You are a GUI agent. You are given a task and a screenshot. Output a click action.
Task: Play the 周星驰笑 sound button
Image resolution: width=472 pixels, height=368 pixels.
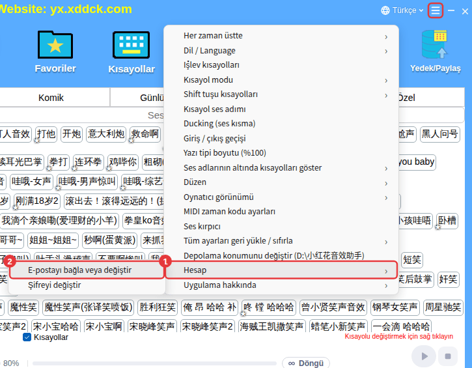tap(443, 307)
